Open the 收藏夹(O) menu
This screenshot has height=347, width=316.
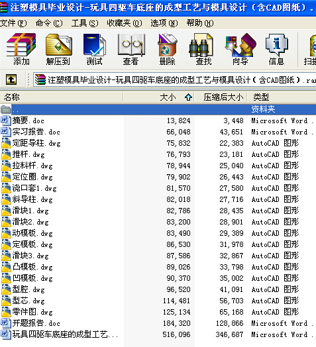pos(125,23)
